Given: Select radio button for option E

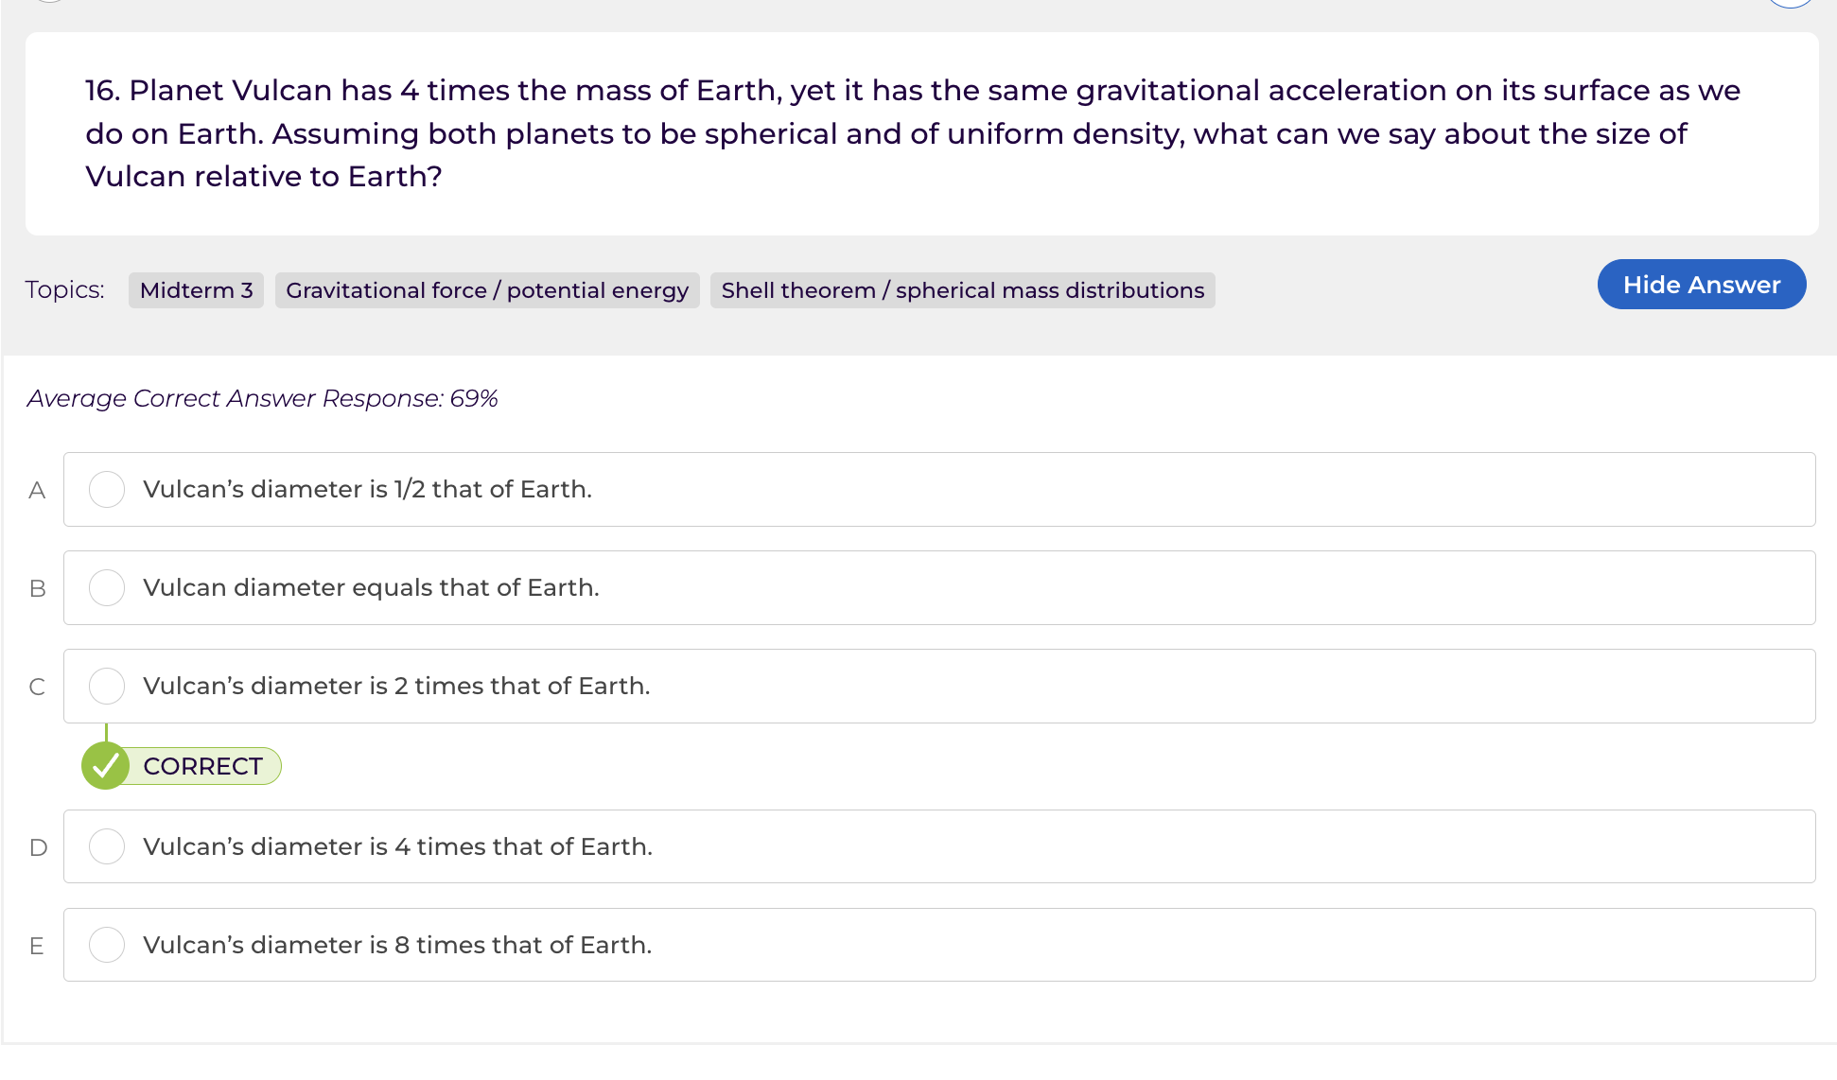Looking at the screenshot, I should click(107, 944).
